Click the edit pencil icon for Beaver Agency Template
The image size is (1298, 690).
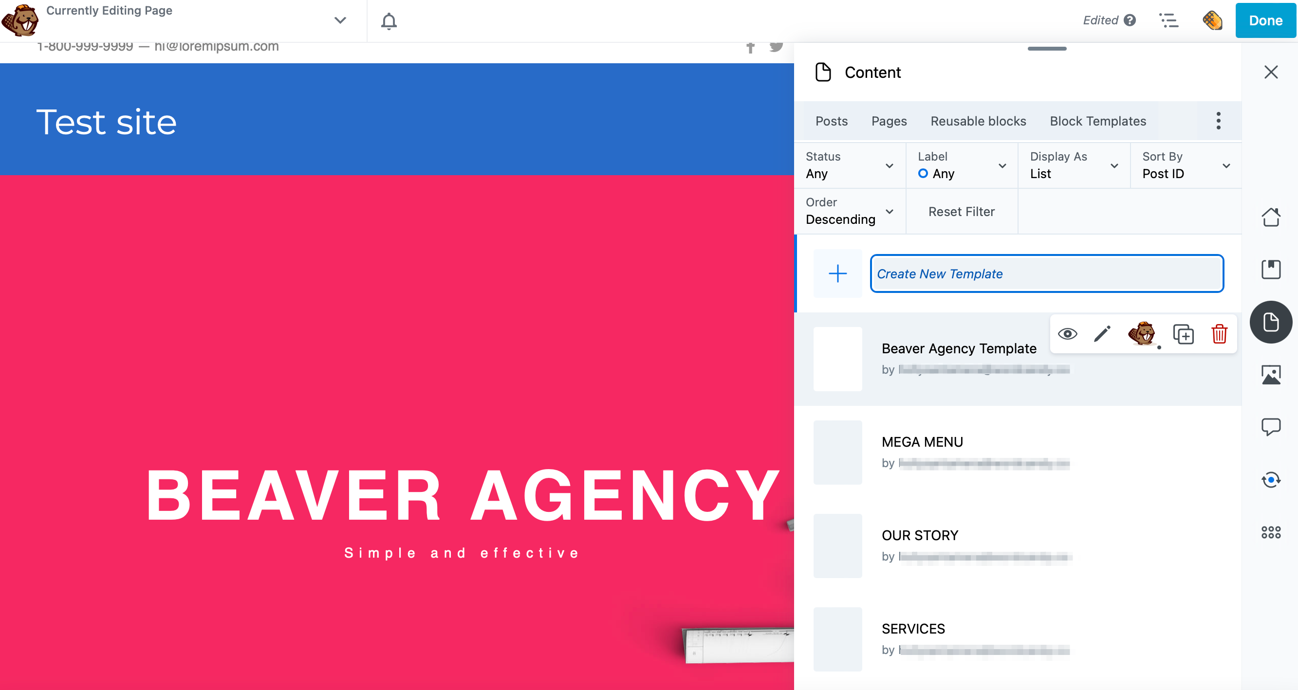pyautogui.click(x=1101, y=335)
